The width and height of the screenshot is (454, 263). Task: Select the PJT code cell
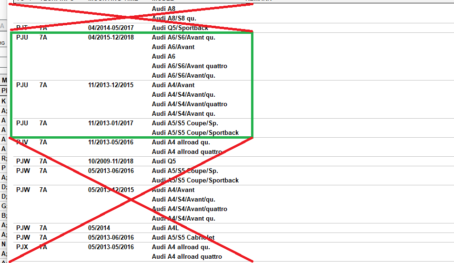[x=22, y=28]
